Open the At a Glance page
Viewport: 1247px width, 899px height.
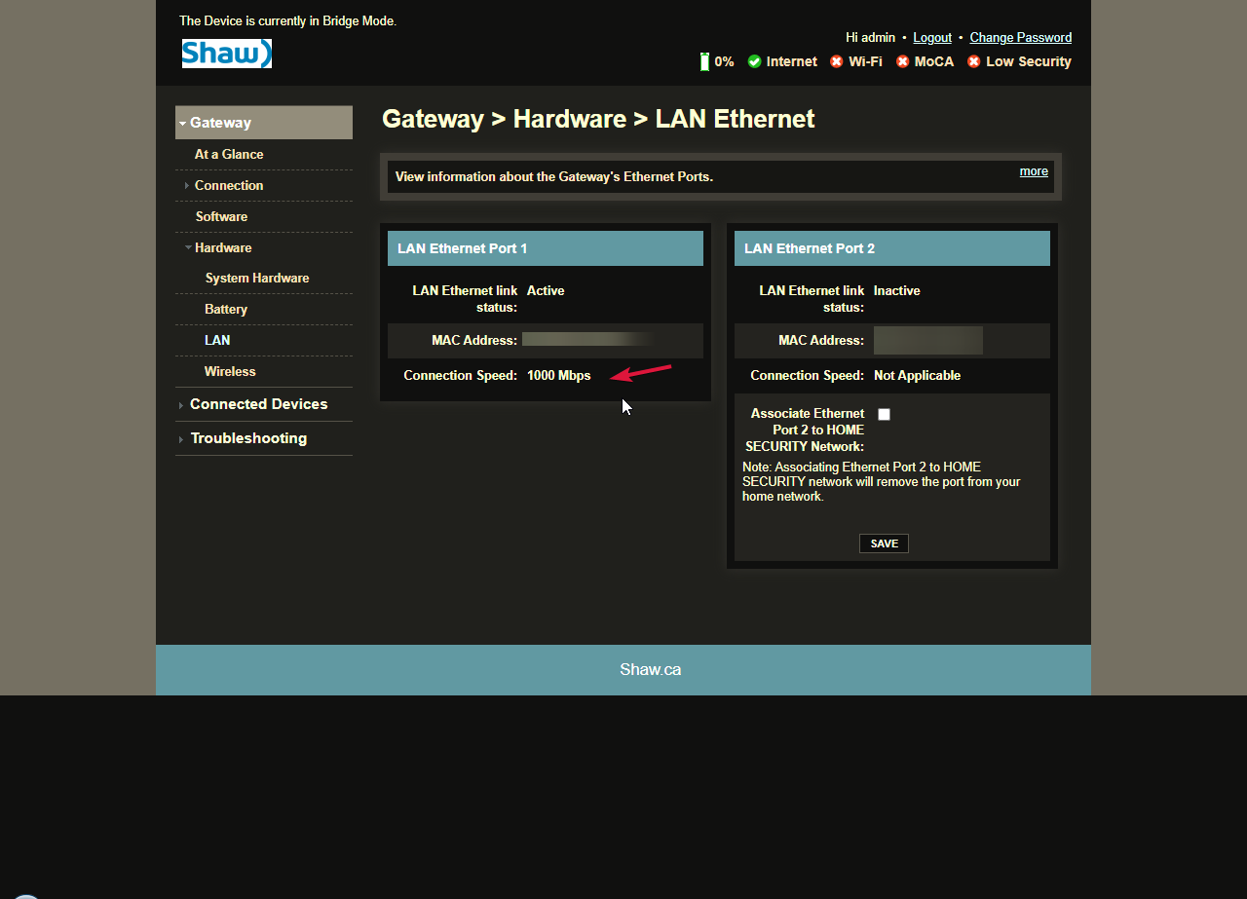click(x=229, y=154)
